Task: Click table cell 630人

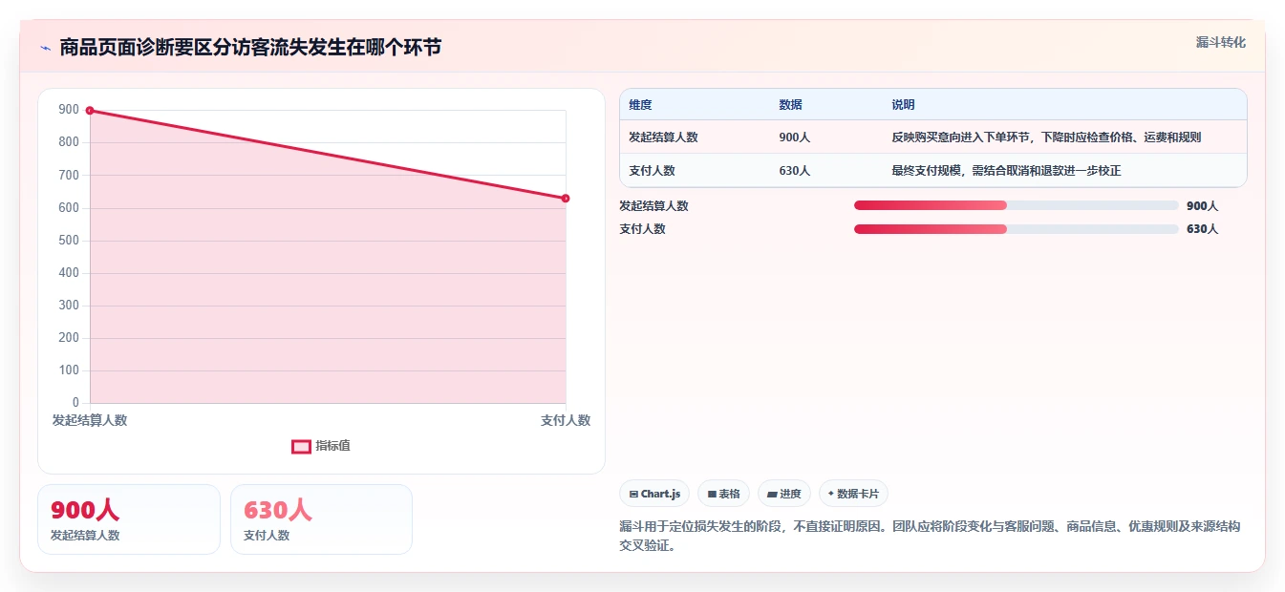Action: 794,171
